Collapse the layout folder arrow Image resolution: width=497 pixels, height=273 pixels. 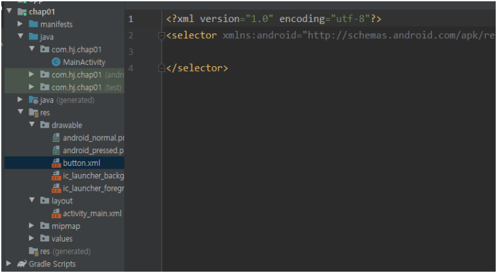tap(32, 200)
